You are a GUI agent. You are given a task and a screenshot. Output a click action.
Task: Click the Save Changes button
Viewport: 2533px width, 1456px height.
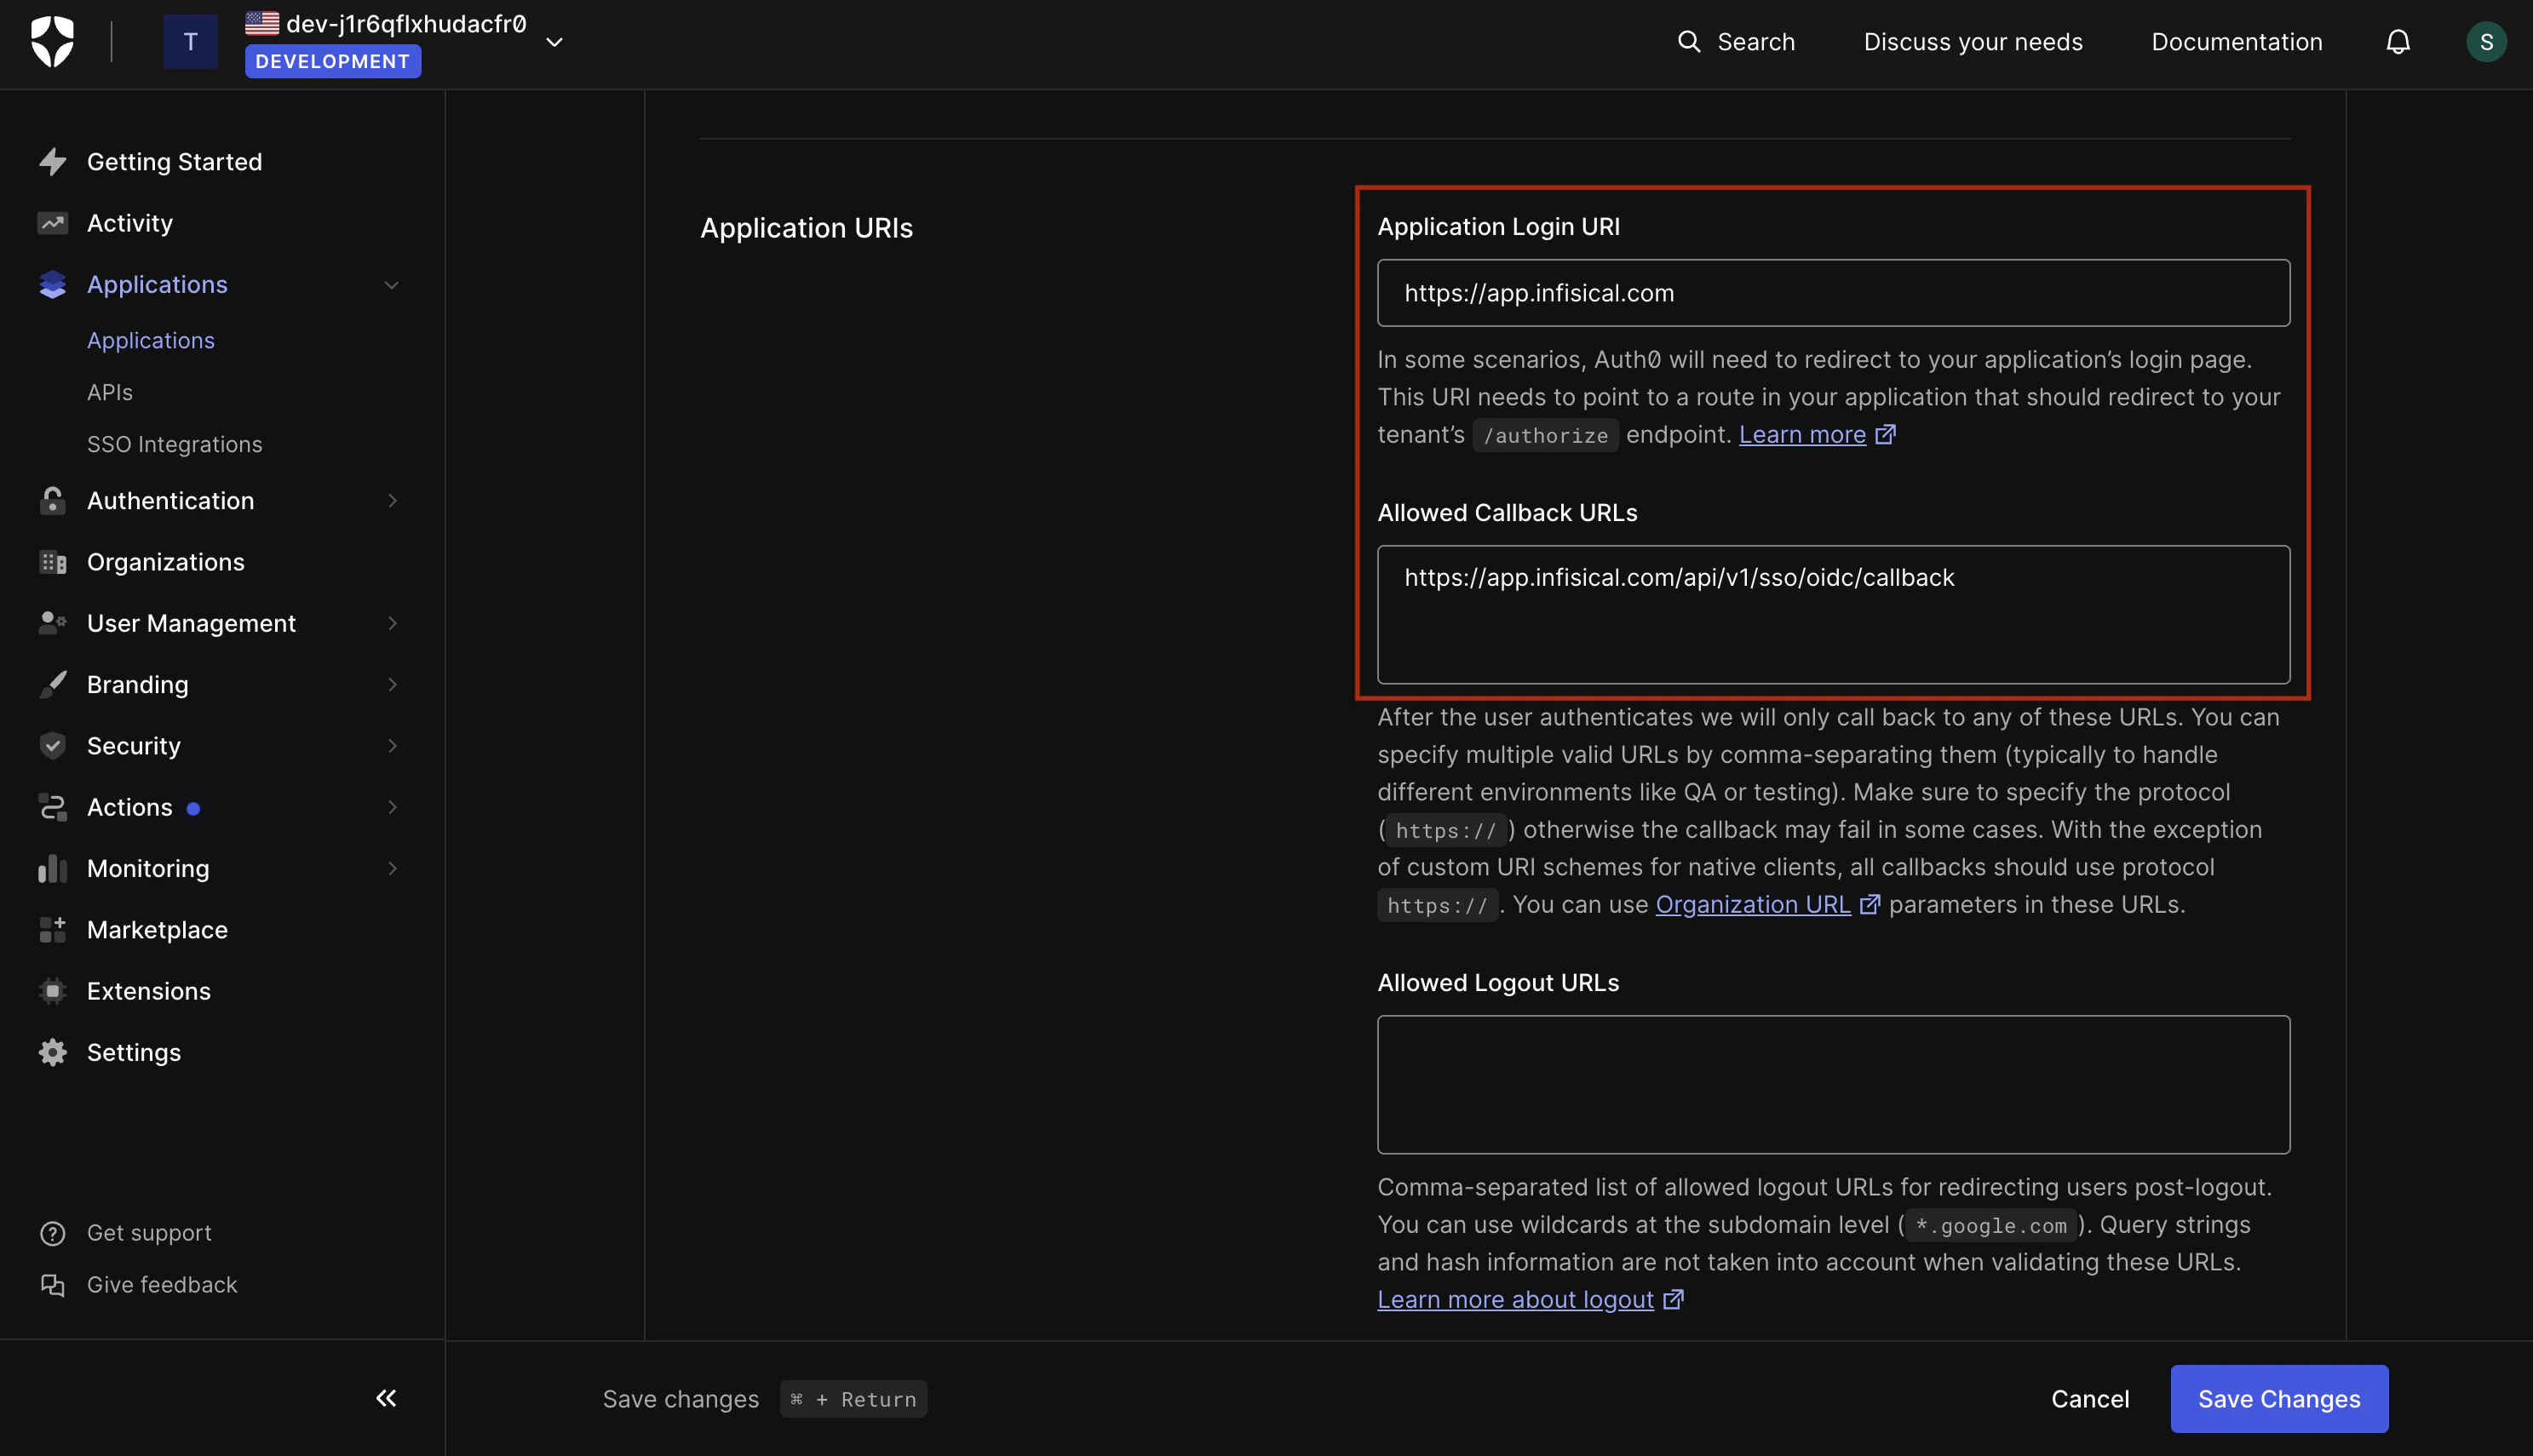2279,1399
